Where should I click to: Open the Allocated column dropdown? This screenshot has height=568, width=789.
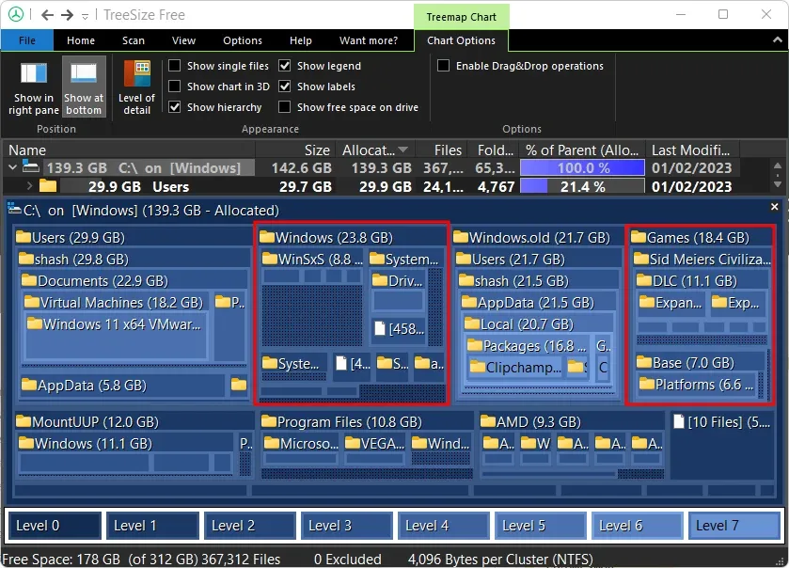400,150
